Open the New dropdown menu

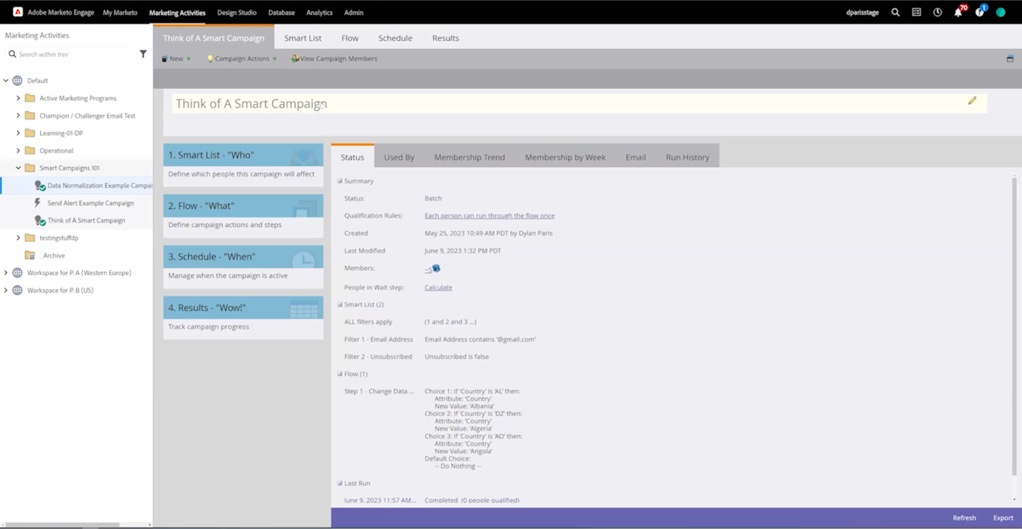click(176, 58)
